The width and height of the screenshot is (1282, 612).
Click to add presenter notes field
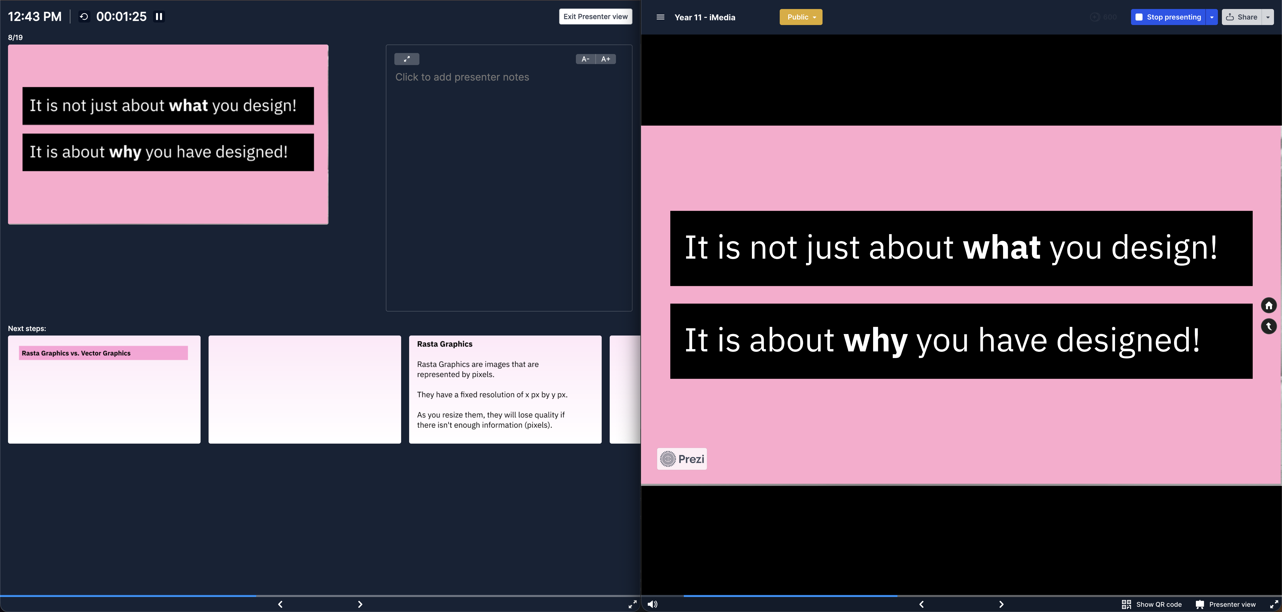462,77
